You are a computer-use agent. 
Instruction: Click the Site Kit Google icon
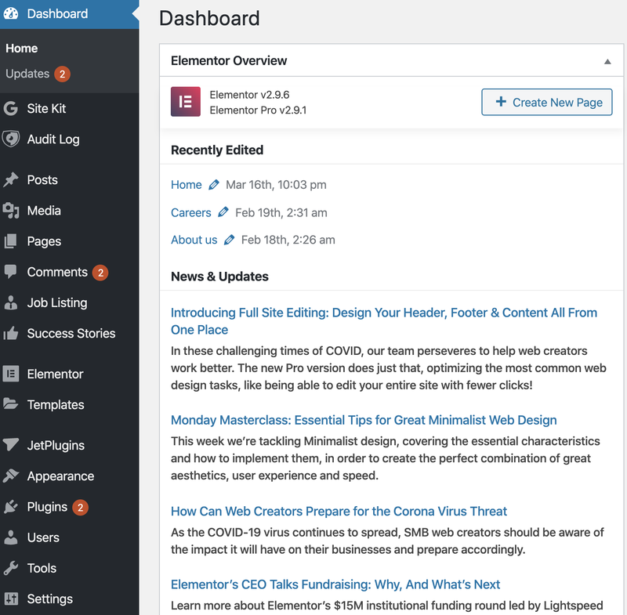click(11, 108)
